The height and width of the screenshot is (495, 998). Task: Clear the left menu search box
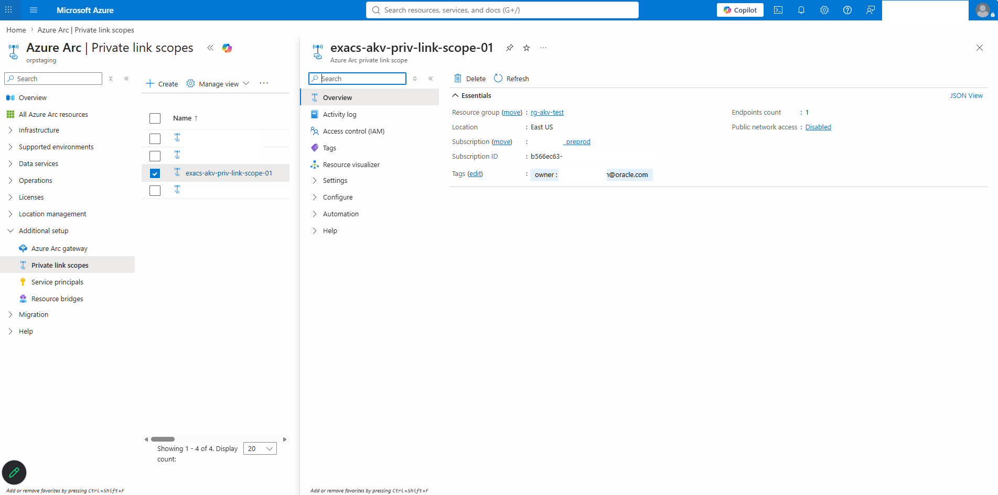(111, 79)
